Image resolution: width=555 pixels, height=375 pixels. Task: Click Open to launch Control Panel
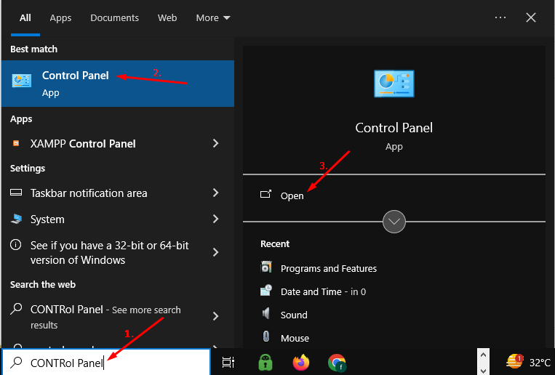click(292, 195)
